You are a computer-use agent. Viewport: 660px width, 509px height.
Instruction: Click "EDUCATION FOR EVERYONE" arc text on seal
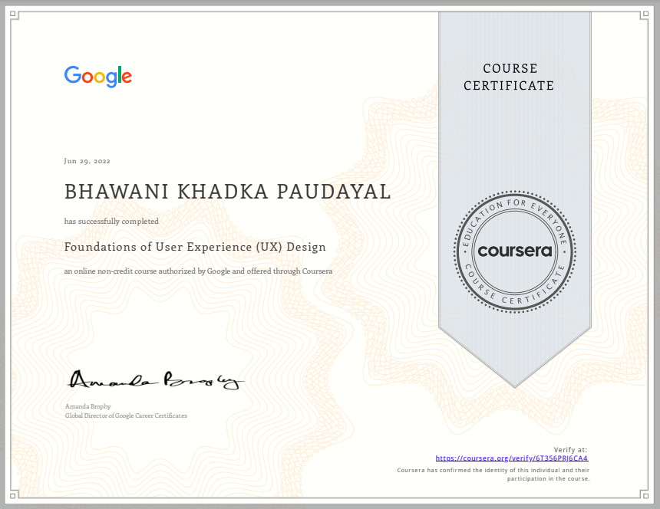514,209
